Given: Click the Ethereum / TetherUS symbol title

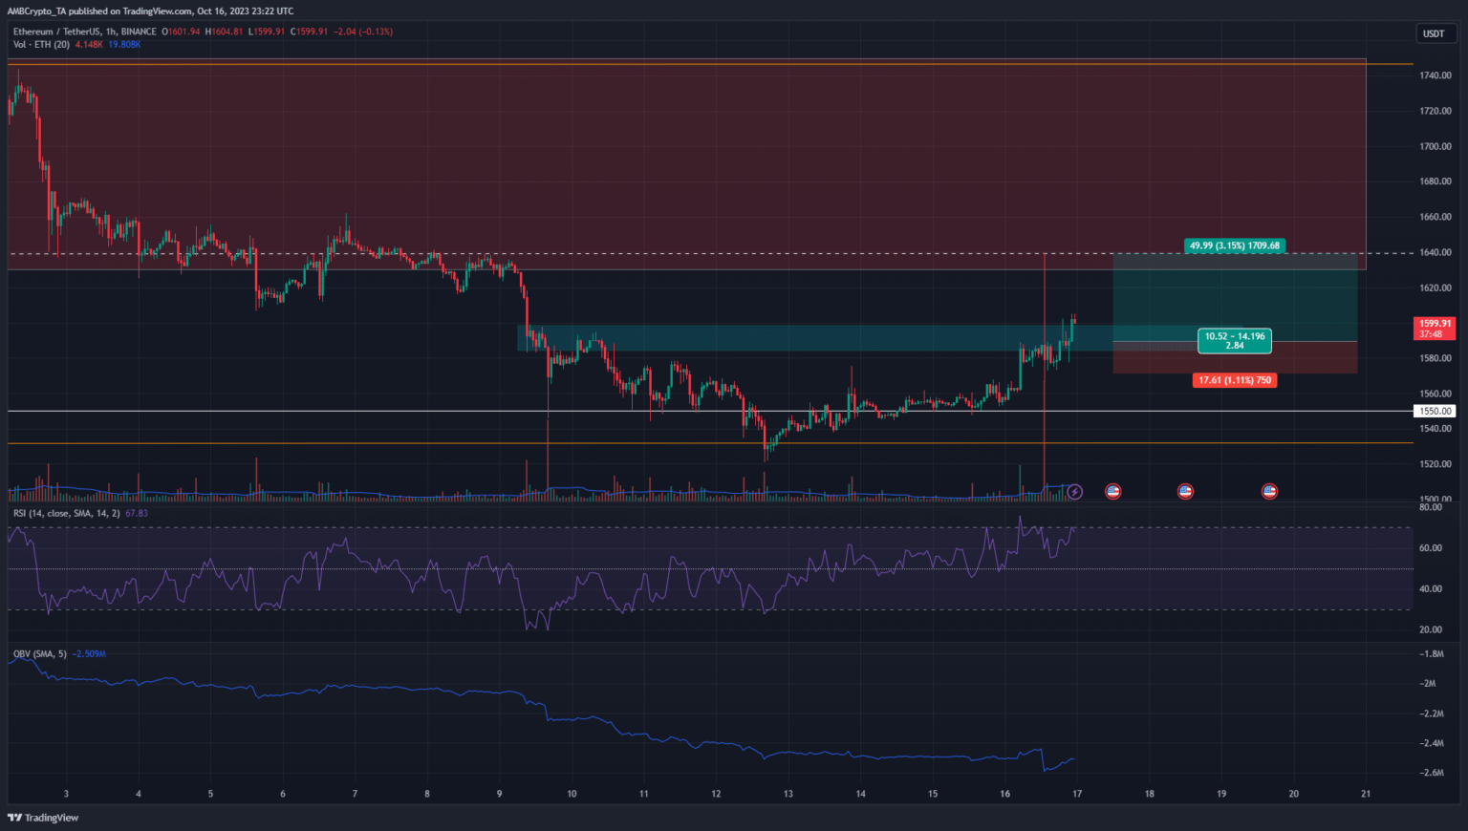Looking at the screenshot, I should pos(55,32).
